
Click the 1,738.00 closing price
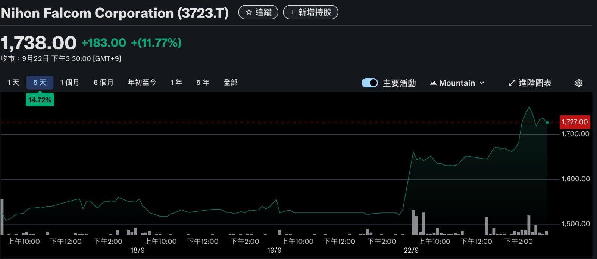tap(38, 43)
